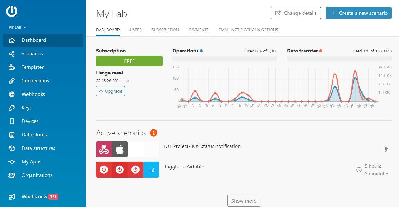Click the Operations usage progress bar
Image resolution: width=399 pixels, height=208 pixels.
pyautogui.click(x=225, y=58)
